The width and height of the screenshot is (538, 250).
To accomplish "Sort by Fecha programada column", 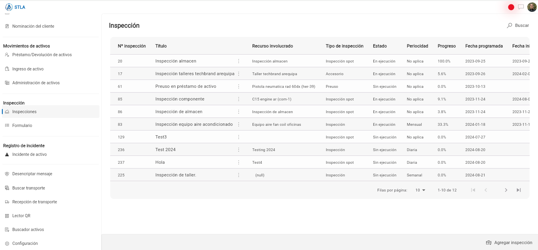I will click(484, 46).
